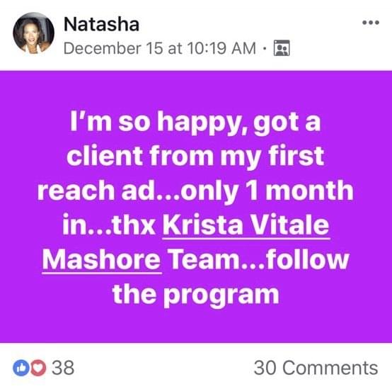This screenshot has height=389, width=392.
Task: View the 38 reactions count list
Action: coord(44,368)
